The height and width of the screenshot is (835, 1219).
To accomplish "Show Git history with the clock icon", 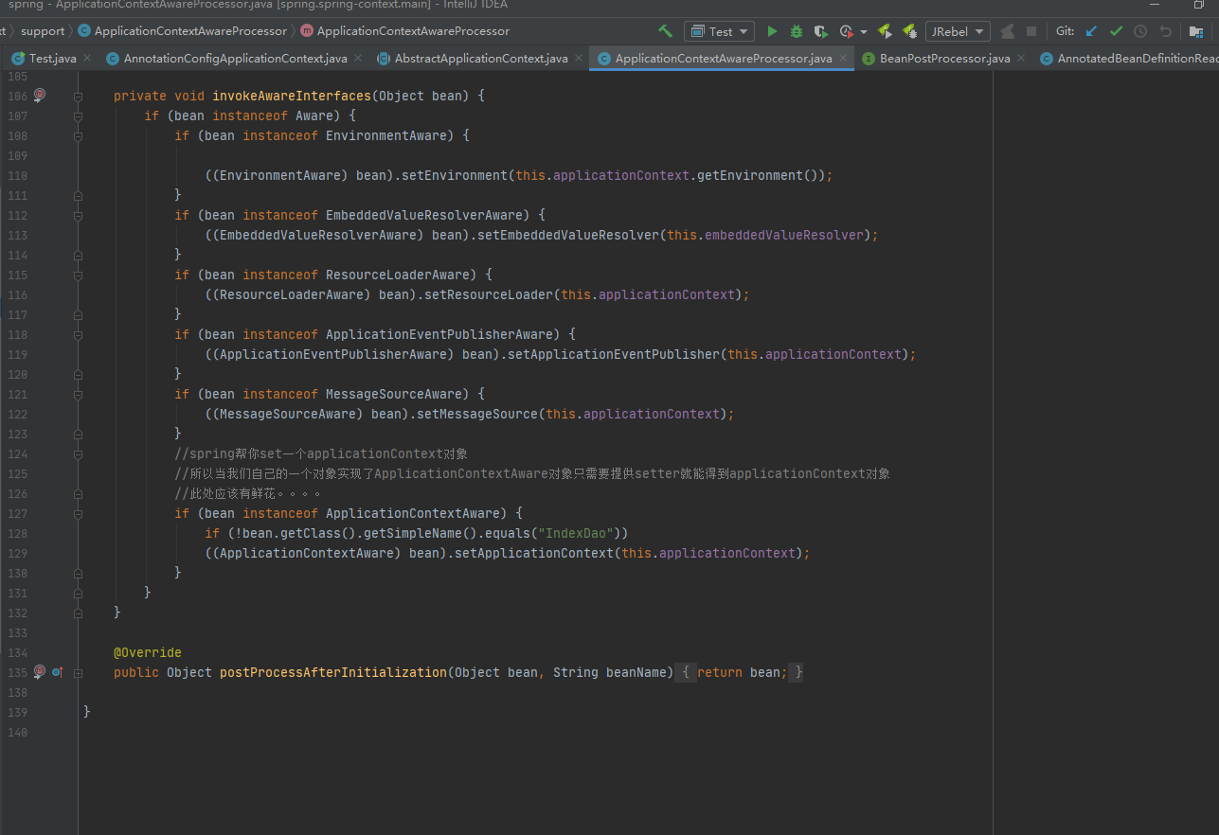I will pos(1140,31).
